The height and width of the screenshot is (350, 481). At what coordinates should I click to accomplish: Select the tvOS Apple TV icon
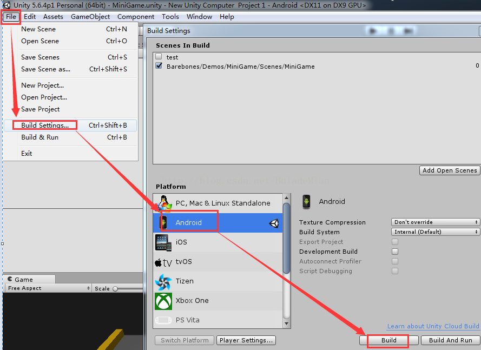coord(163,262)
